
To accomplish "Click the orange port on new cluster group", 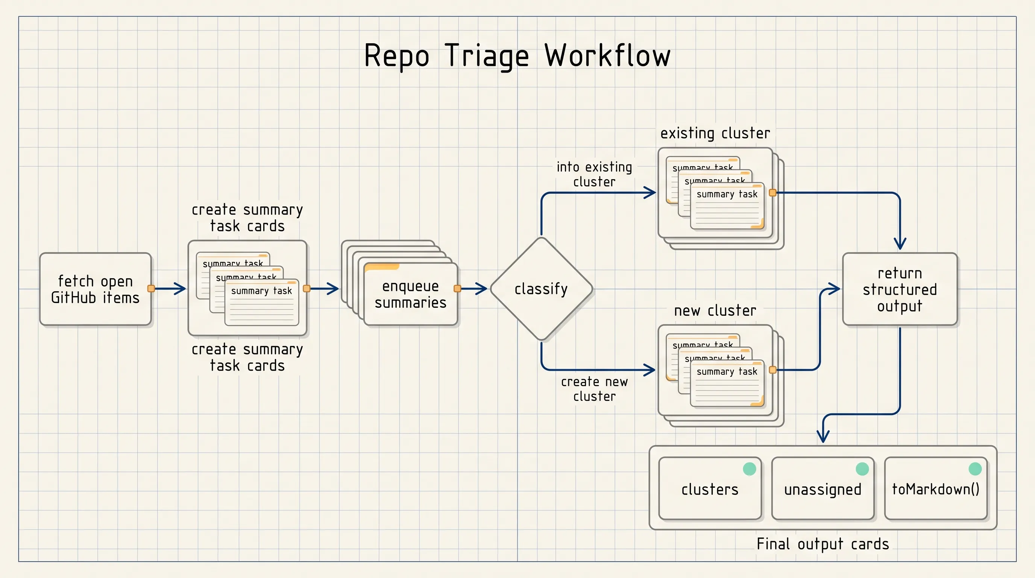I will pos(772,370).
